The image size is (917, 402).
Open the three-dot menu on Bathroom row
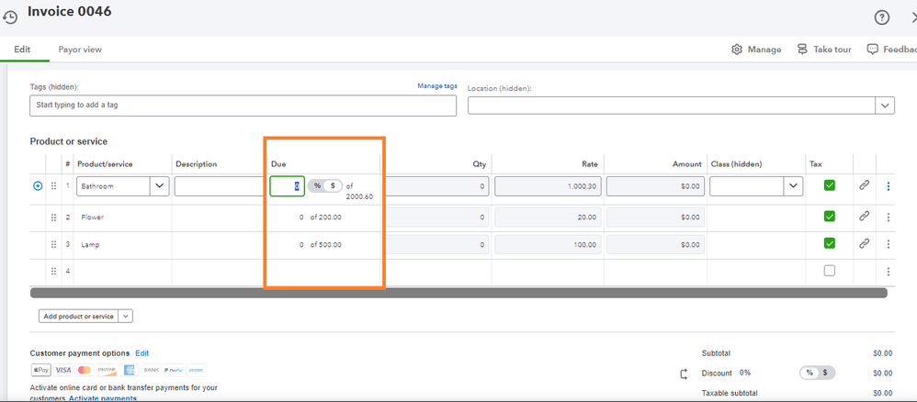[889, 185]
